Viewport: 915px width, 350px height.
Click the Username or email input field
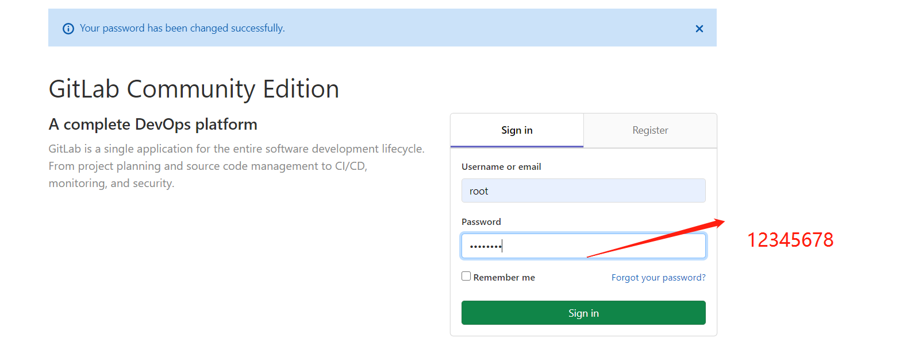pos(583,190)
